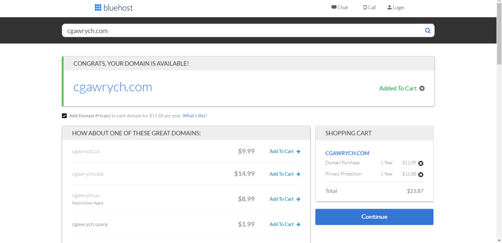This screenshot has height=243, width=502.
Task: Click the large cgawrych.com domain name
Action: coord(113,88)
